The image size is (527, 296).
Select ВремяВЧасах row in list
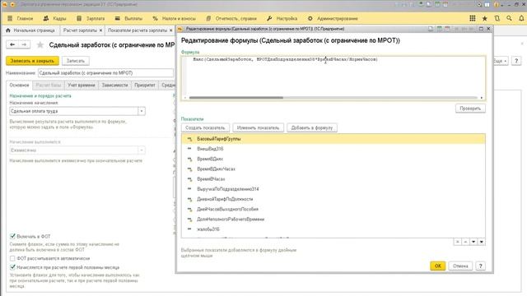pyautogui.click(x=333, y=179)
